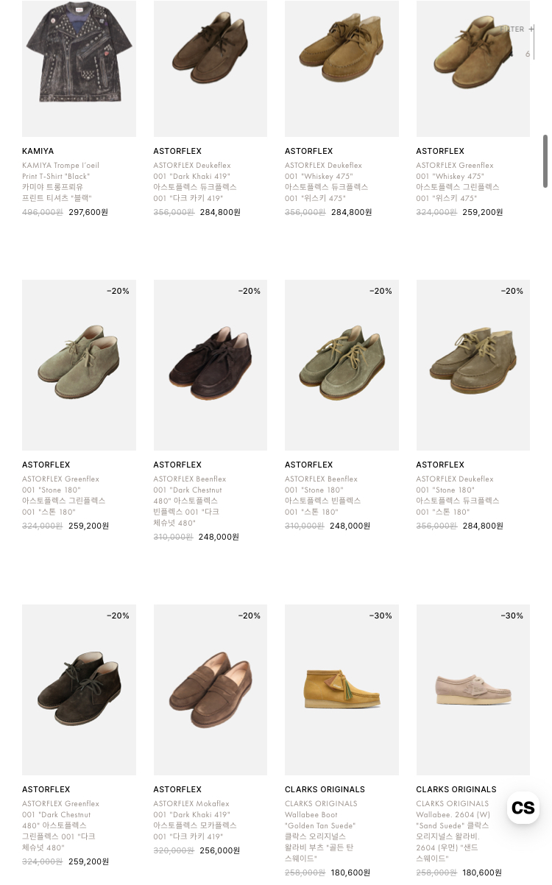View Beenflex Stone 180 shoe photo
Image resolution: width=552 pixels, height=885 pixels.
(x=342, y=365)
